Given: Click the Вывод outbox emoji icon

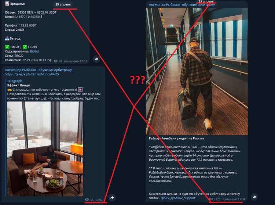Looking at the screenshot, I should tap(7, 38).
